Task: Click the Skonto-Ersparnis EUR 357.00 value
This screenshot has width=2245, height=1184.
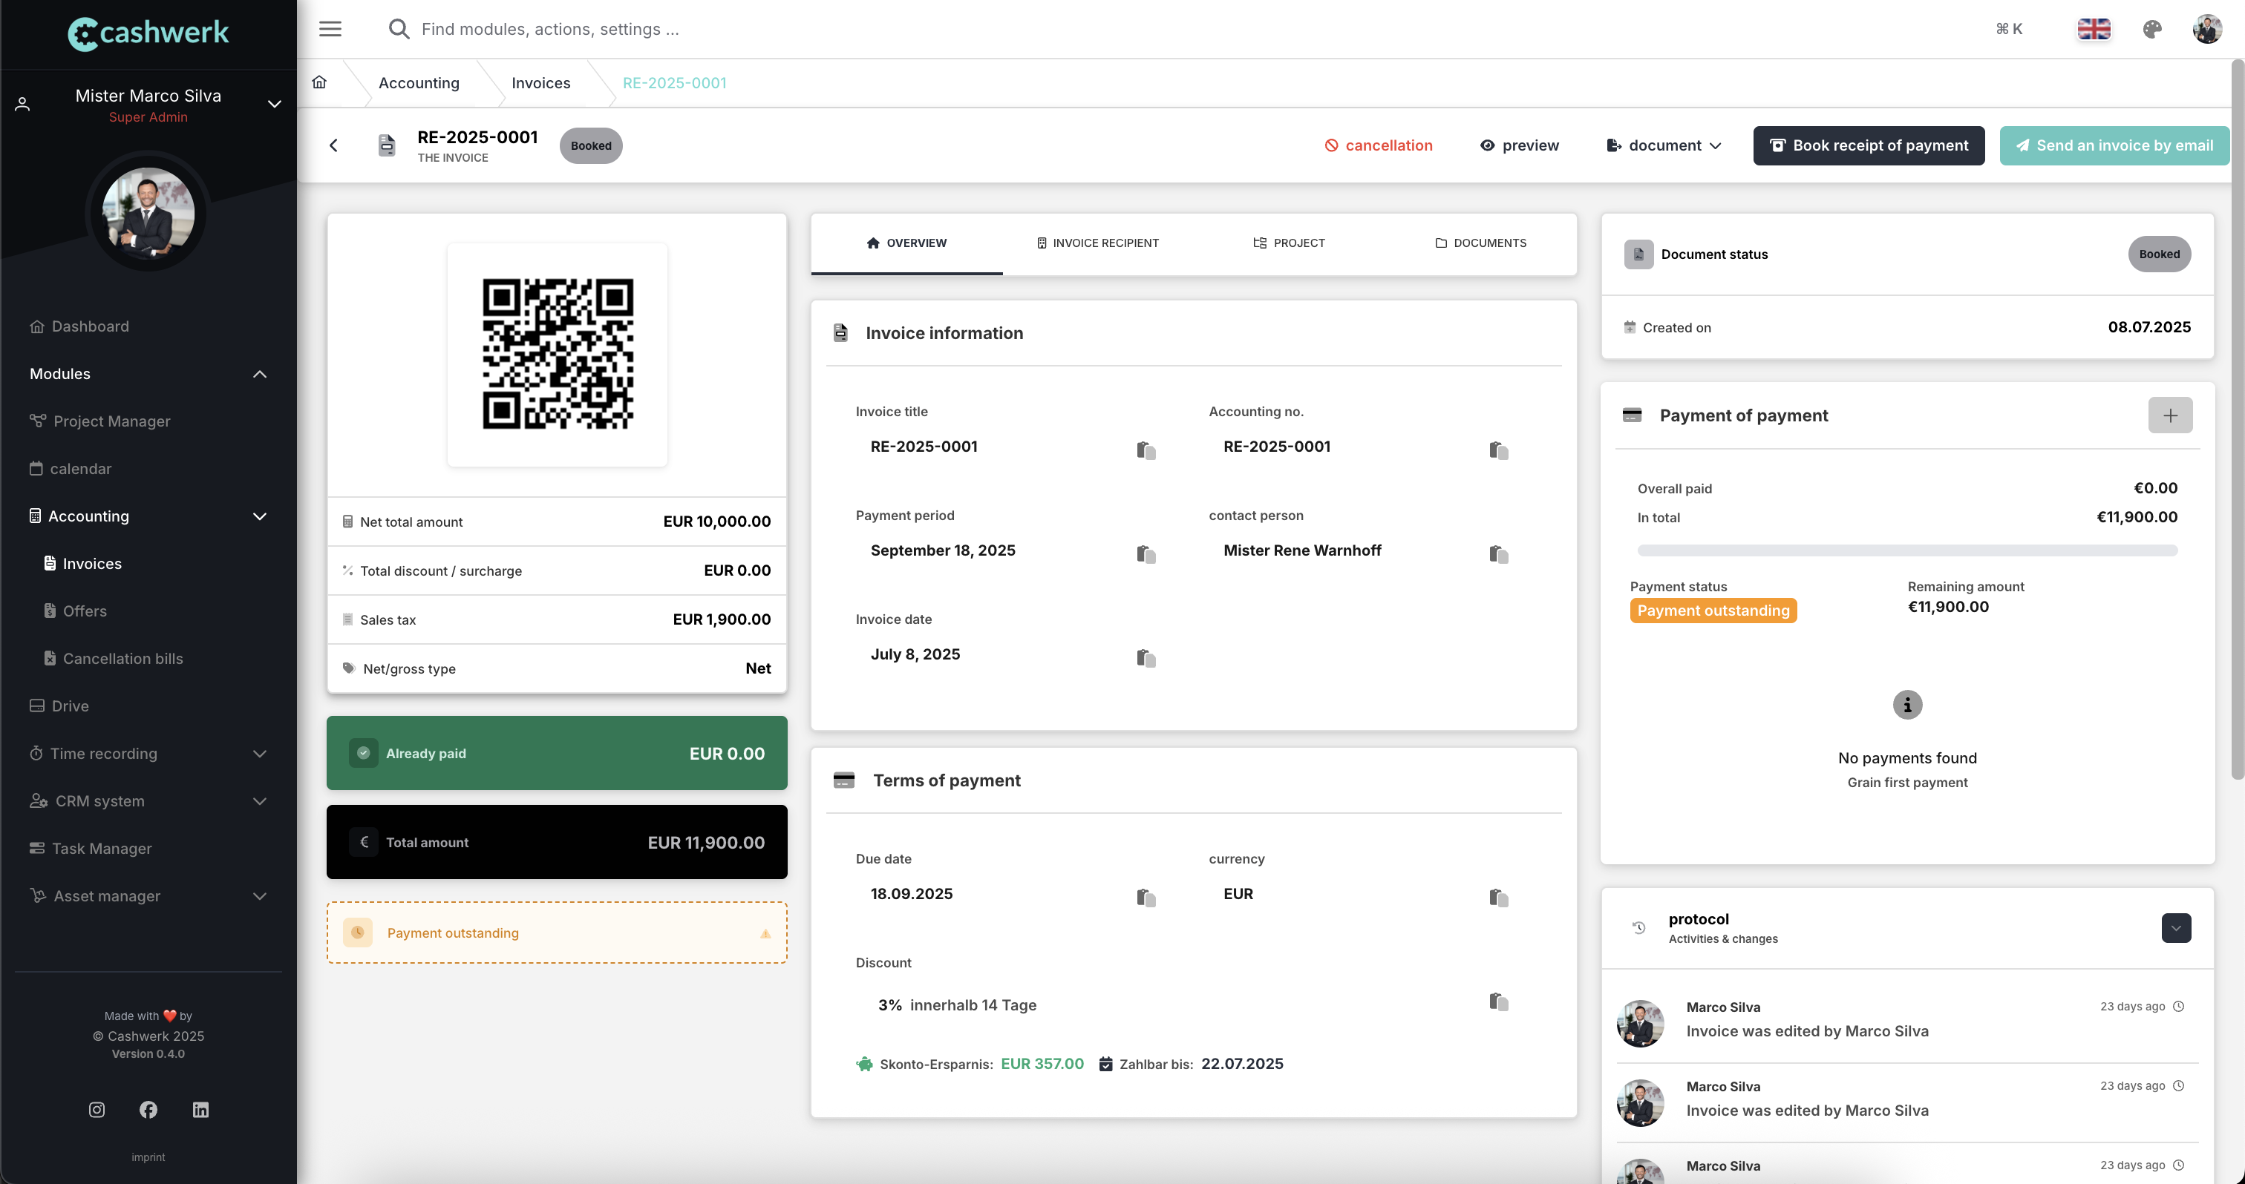Action: 1042,1064
